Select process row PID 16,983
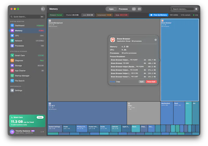208x146 pixels. click(133, 67)
